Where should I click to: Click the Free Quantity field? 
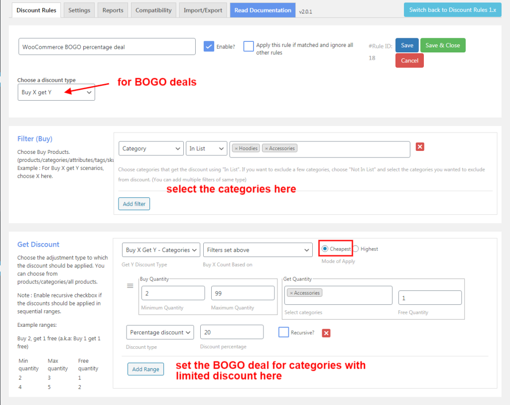tap(430, 298)
